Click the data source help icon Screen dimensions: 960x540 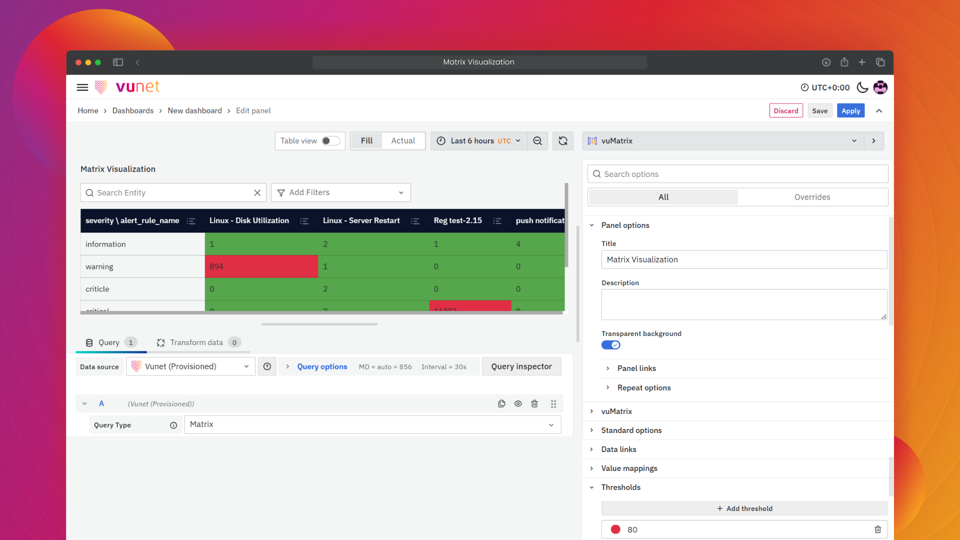pos(267,366)
